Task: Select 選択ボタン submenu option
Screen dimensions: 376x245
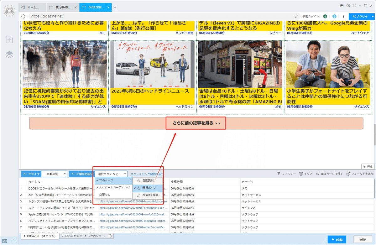Action: click(148, 188)
